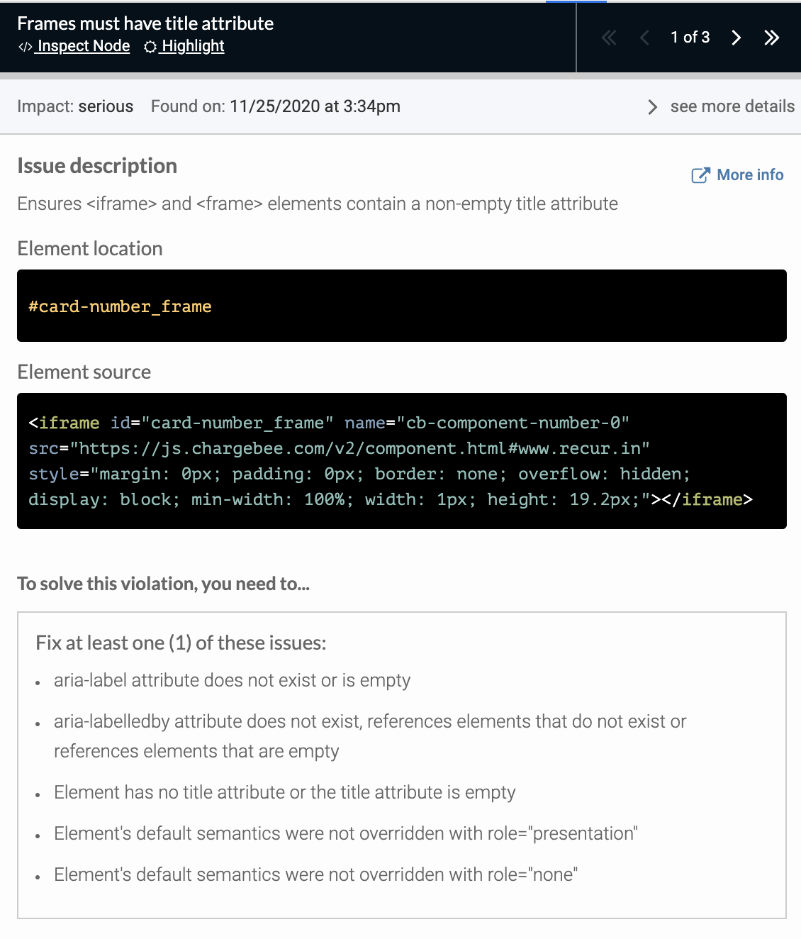
Task: Open the violation details disclosure arrow
Action: 651,107
